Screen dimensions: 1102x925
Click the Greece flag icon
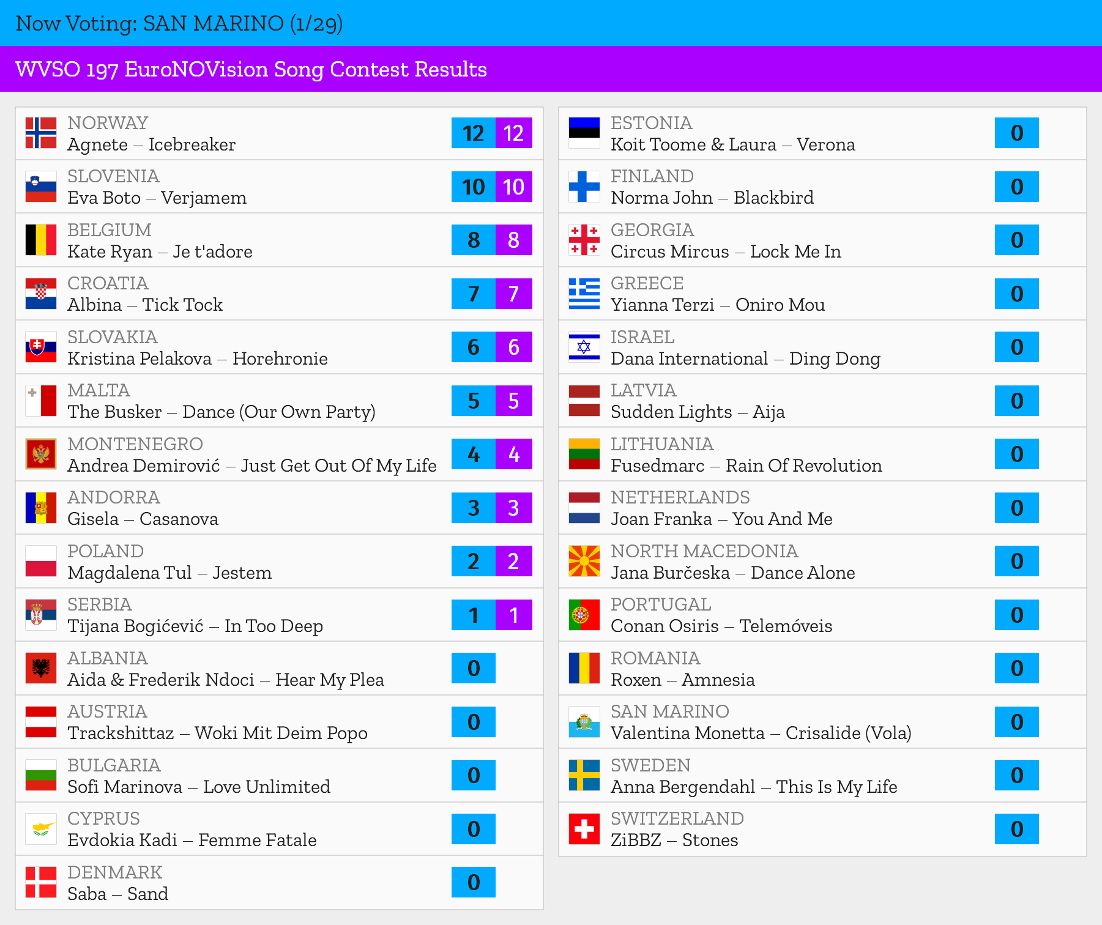tap(584, 294)
